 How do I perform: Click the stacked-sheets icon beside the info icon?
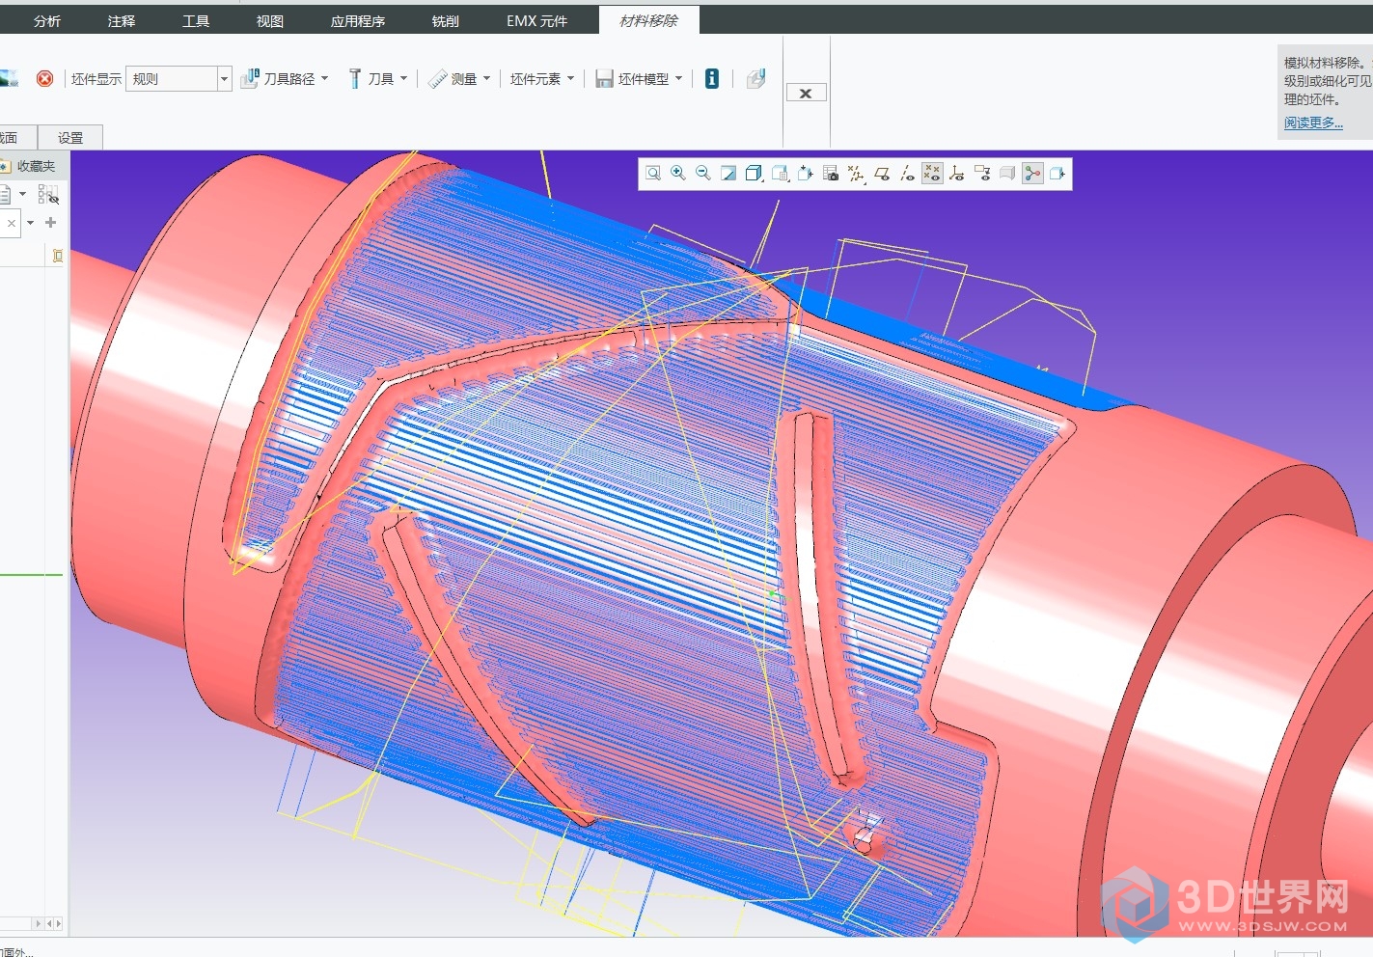click(755, 78)
